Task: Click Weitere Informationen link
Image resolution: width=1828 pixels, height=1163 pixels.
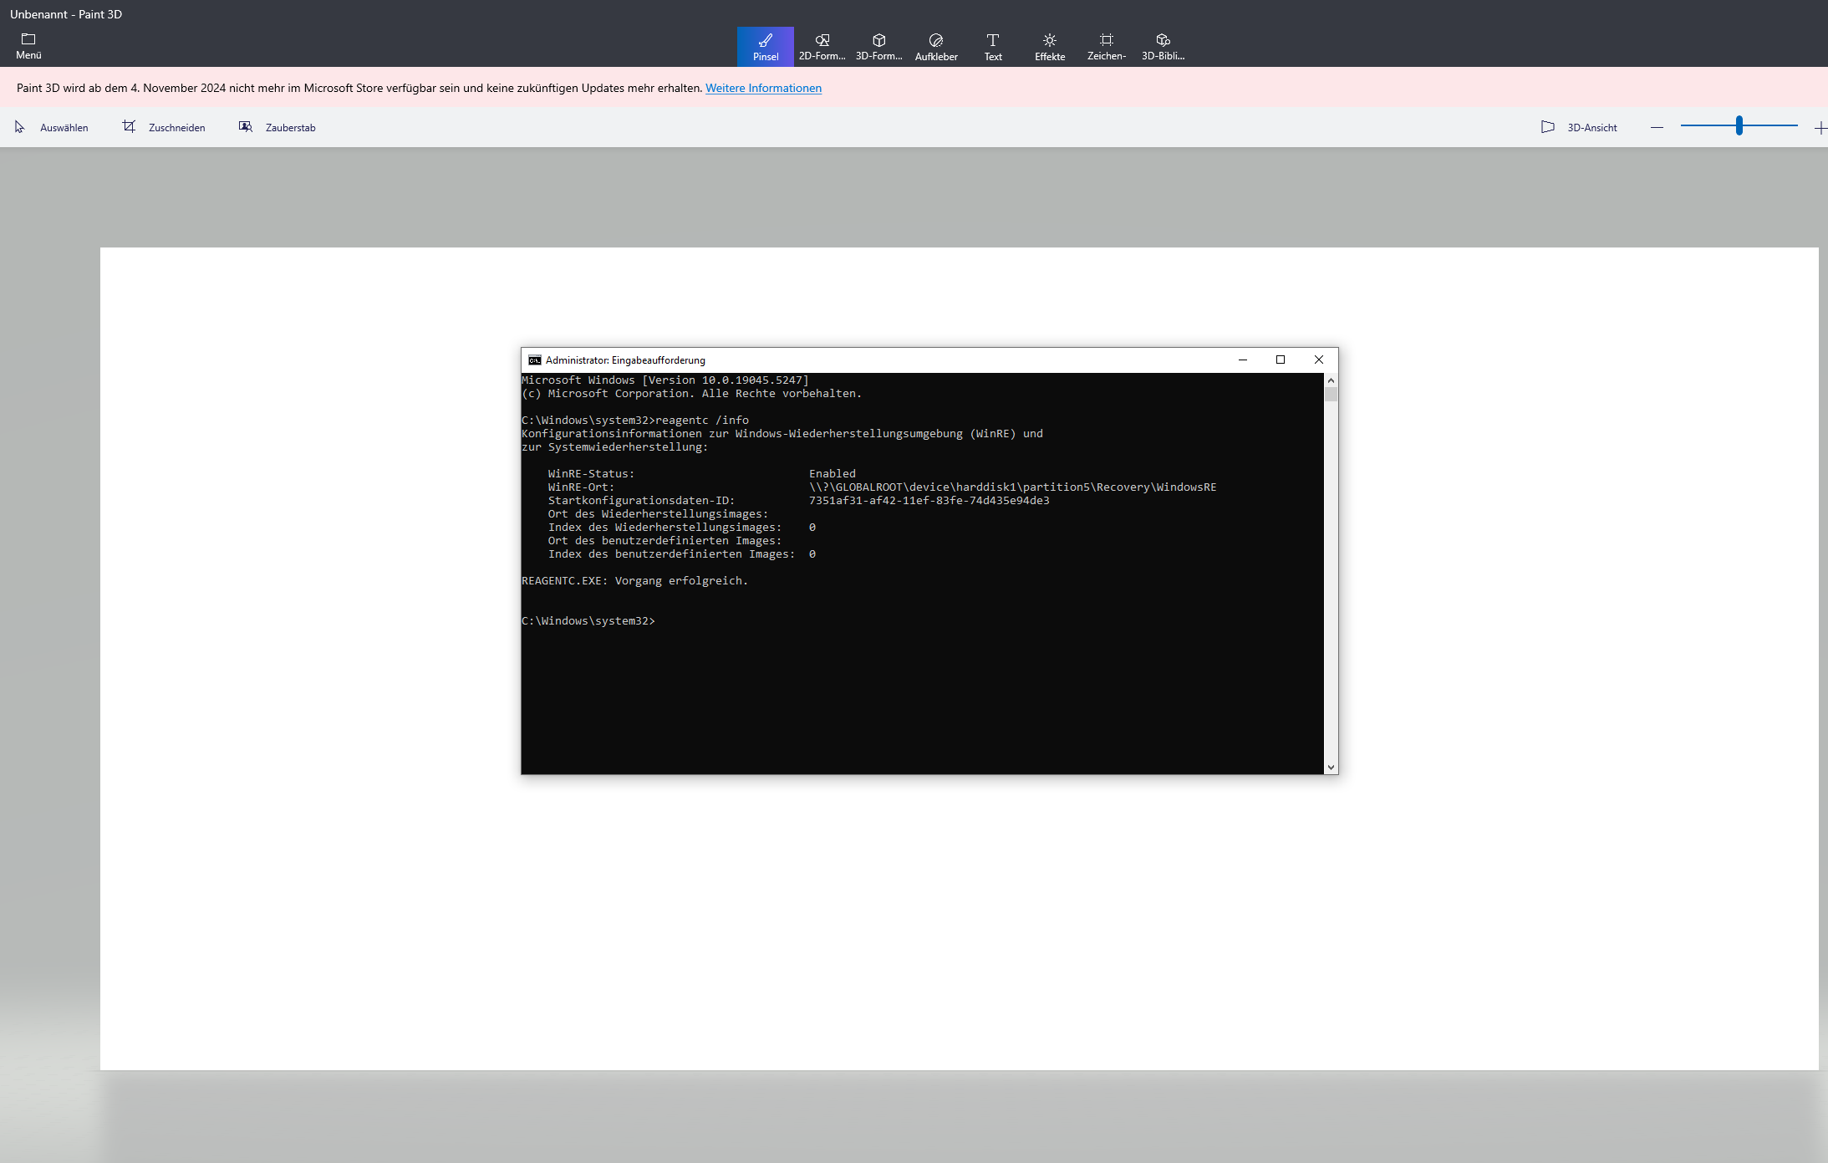Action: point(762,88)
